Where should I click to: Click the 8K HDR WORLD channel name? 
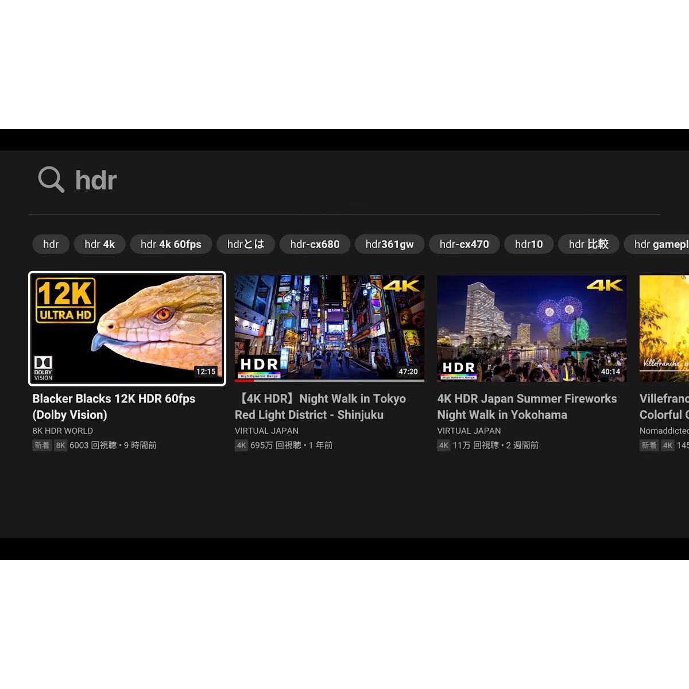[63, 431]
